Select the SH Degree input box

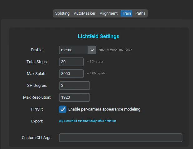click(x=75, y=86)
